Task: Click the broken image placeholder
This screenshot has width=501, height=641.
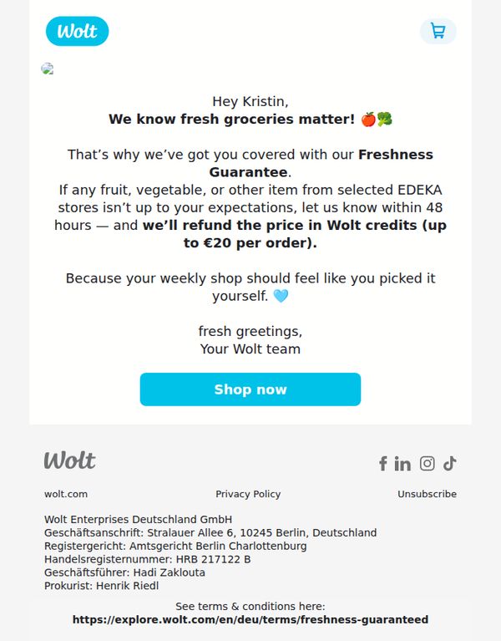Action: [48, 69]
